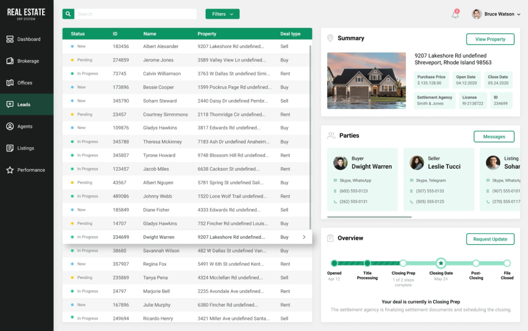
Task: Click the Listings sidebar icon
Action: click(10, 148)
